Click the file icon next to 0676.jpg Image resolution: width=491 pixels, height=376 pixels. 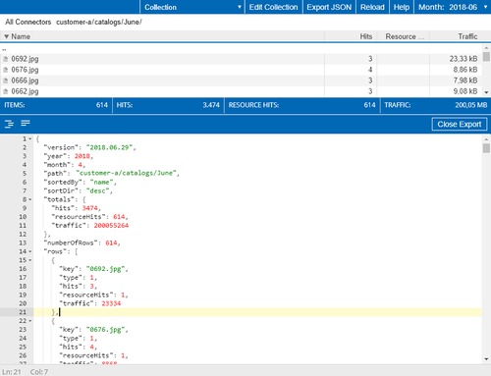(x=6, y=70)
